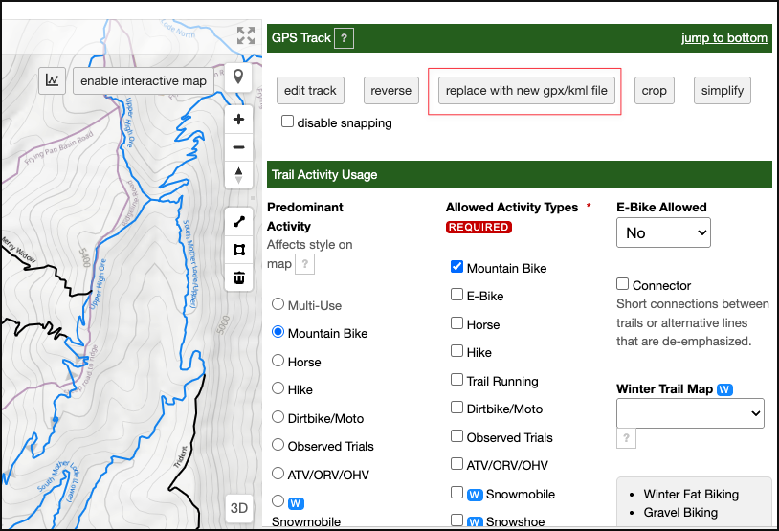779x531 pixels.
Task: Expand the Winter Trail Map dropdown
Action: coord(689,413)
